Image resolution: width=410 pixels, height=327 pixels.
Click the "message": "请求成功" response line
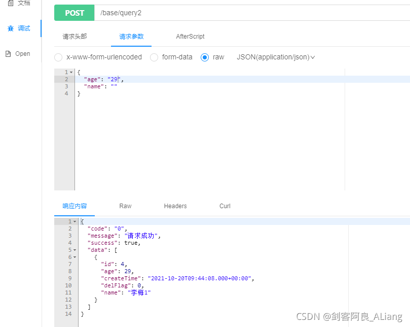tap(124, 236)
